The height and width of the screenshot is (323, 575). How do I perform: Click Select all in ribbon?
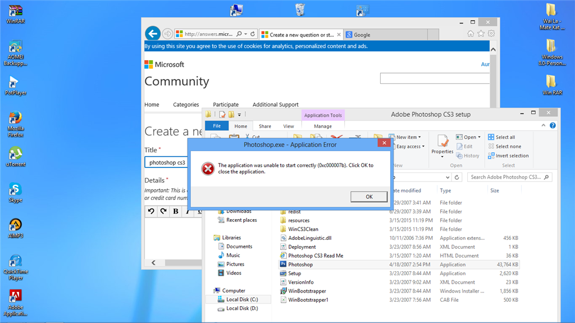[501, 137]
